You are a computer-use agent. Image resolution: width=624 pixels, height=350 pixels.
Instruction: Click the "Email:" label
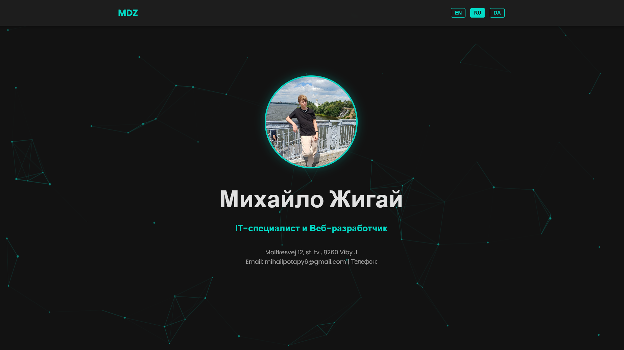(254, 262)
